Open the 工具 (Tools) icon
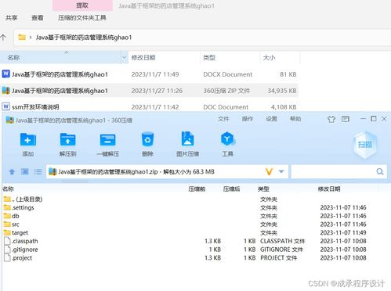 coord(227,139)
